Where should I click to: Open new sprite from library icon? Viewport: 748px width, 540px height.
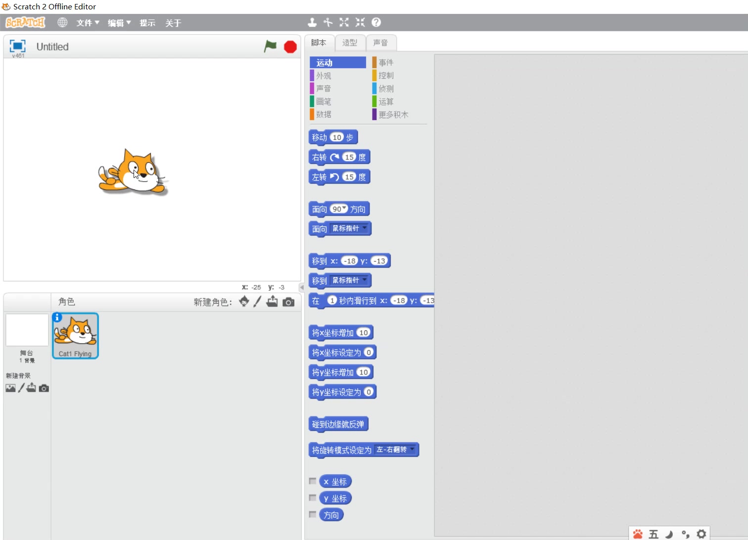243,302
